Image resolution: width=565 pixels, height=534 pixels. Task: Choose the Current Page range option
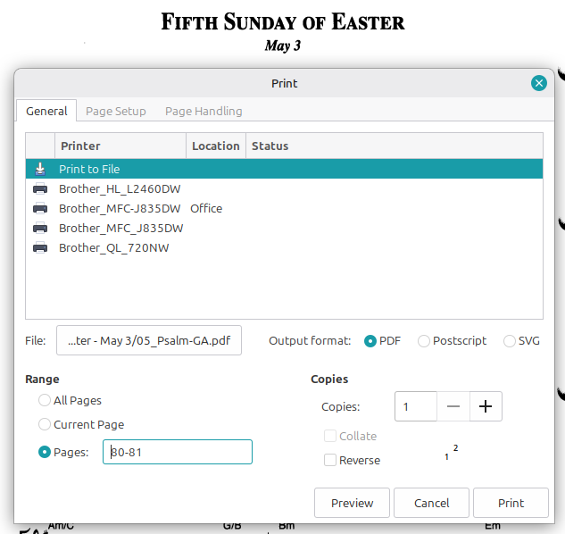tap(45, 425)
